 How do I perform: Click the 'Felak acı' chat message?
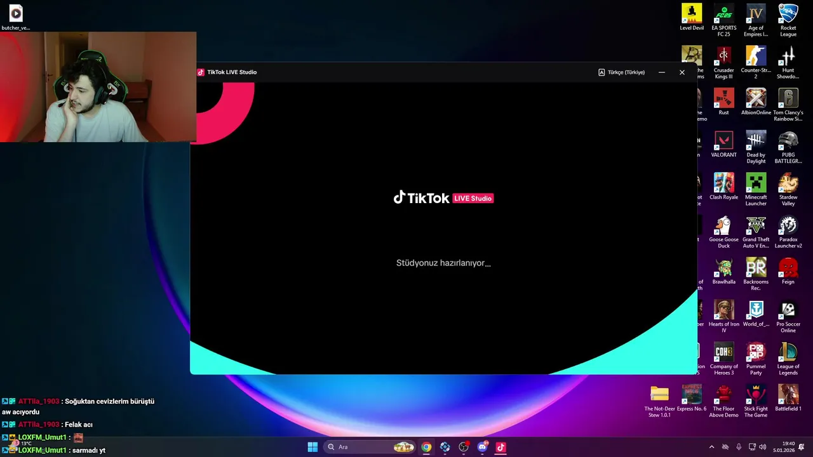tap(79, 425)
